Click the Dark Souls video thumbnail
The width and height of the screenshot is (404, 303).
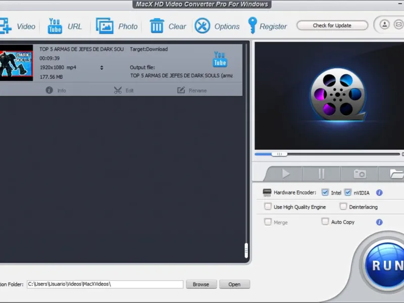pyautogui.click(x=16, y=63)
